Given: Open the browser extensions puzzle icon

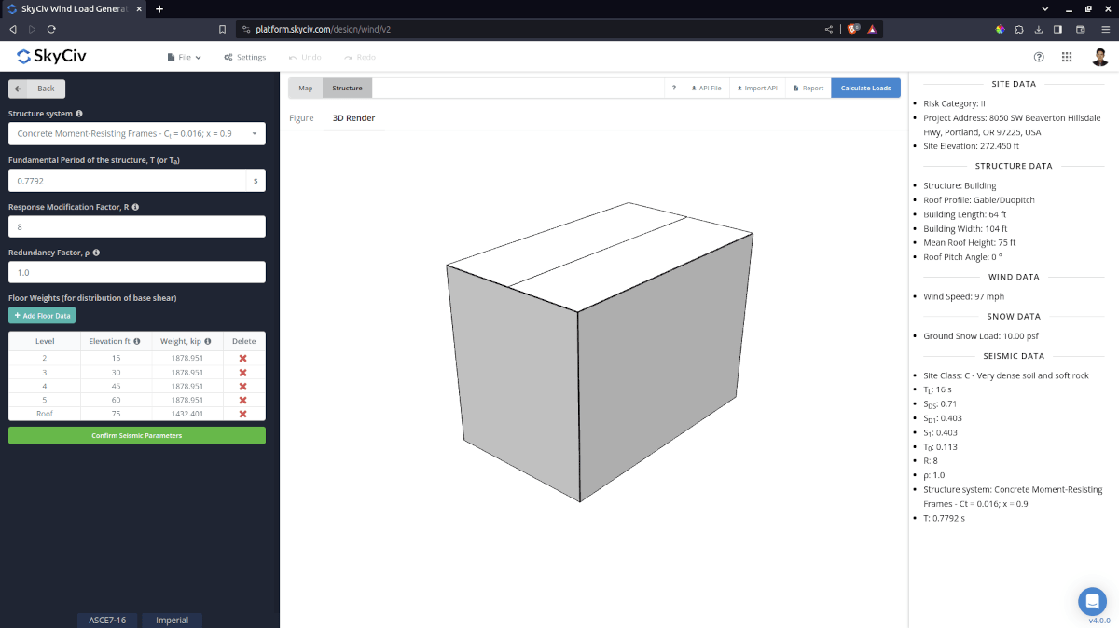Looking at the screenshot, I should tap(1018, 29).
